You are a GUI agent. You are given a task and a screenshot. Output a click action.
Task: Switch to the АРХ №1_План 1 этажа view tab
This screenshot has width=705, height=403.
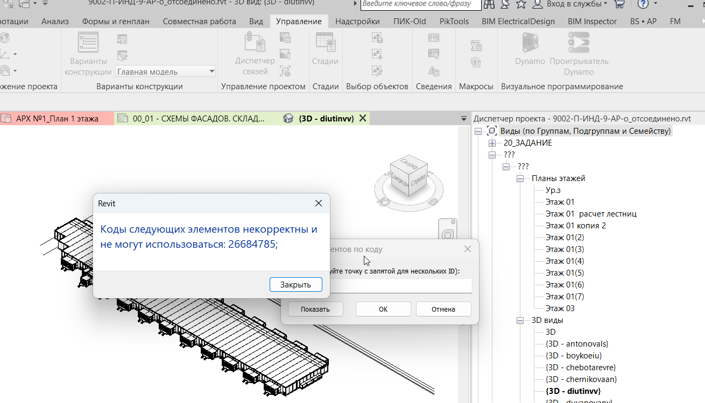click(x=57, y=118)
